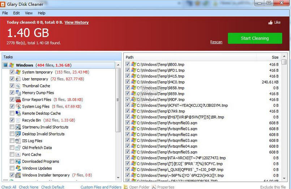The height and width of the screenshot is (189, 291).
Task: Click the Tasks panel scroll down arrow
Action: coord(118,178)
